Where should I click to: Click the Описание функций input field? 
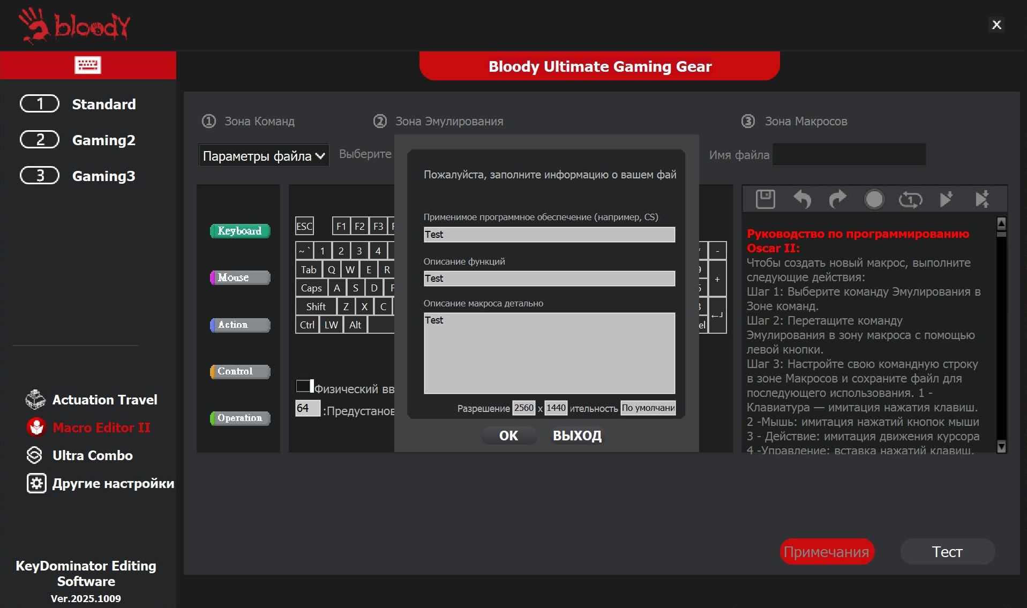coord(549,278)
